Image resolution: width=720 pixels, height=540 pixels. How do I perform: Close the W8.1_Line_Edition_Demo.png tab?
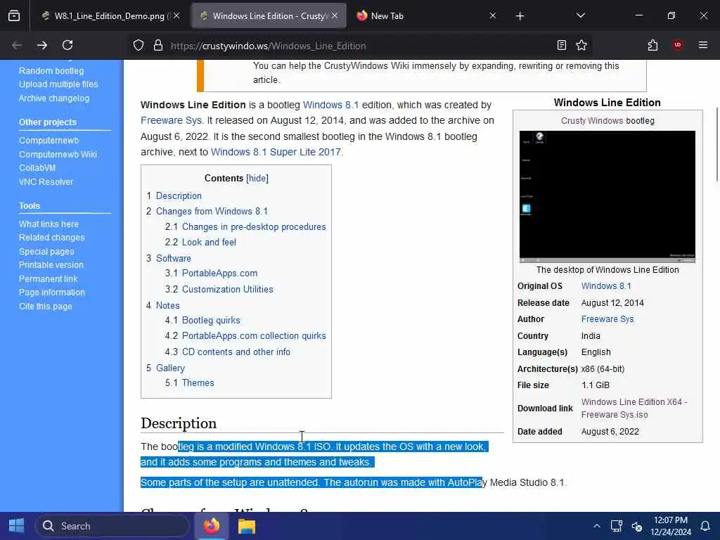click(x=176, y=15)
